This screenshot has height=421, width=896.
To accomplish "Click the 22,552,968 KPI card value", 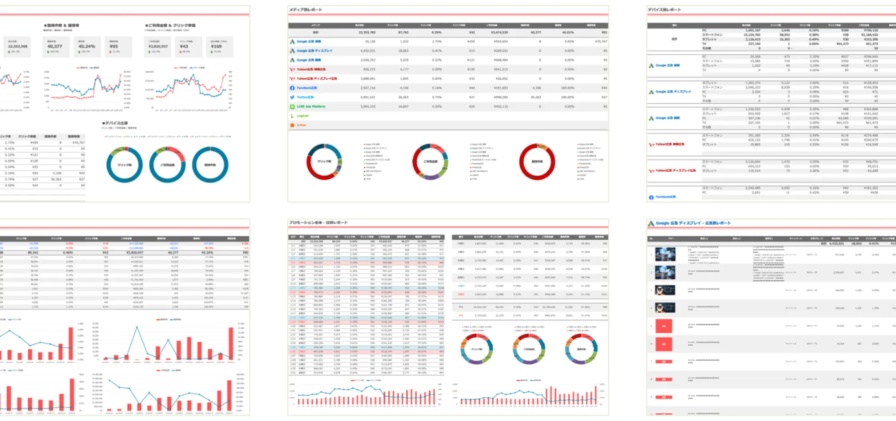I will click(18, 46).
